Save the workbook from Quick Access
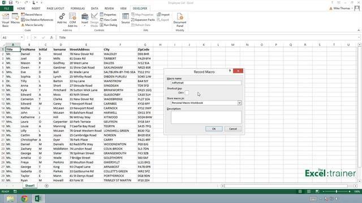This screenshot has height=203, width=362. pyautogui.click(x=11, y=2)
